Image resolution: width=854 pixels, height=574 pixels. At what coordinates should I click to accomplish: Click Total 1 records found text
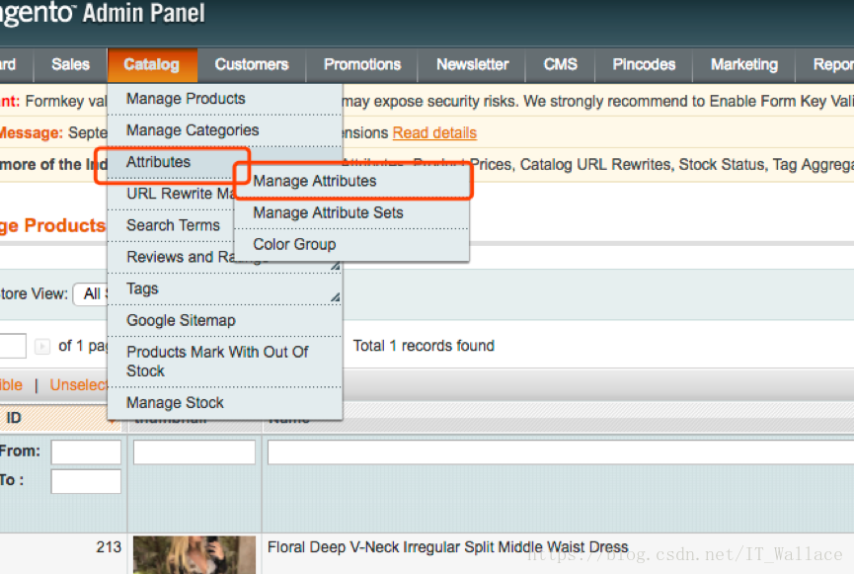(x=424, y=346)
